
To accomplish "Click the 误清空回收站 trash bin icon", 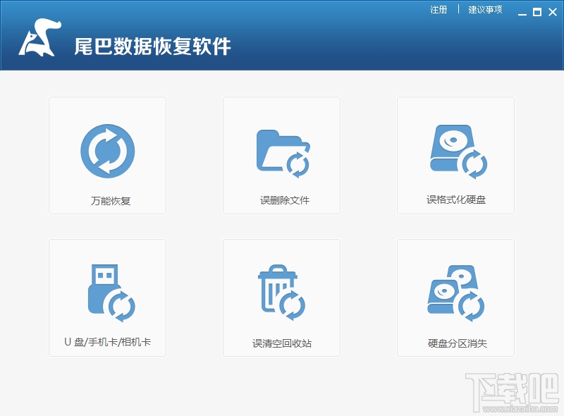I will (x=281, y=292).
